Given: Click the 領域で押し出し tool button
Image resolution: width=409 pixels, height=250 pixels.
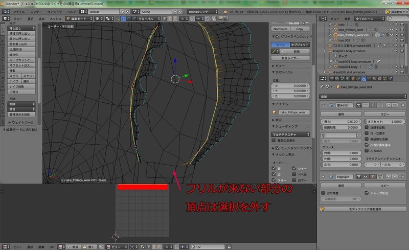Looking at the screenshot, I should (21, 33).
